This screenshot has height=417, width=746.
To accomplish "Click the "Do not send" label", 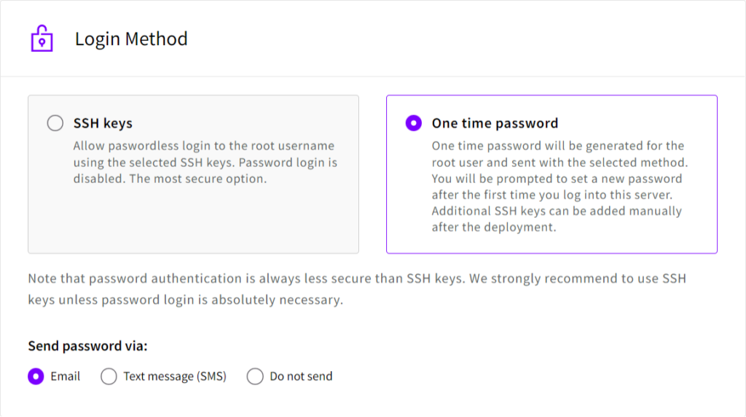I will (301, 376).
